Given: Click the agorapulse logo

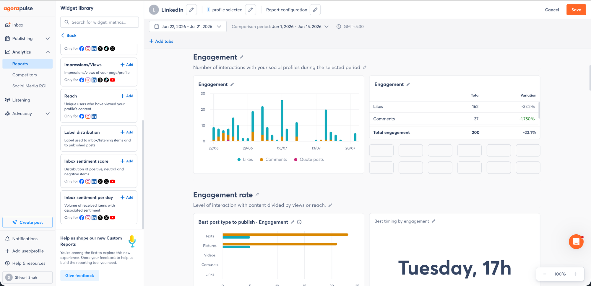Looking at the screenshot, I should click(18, 9).
